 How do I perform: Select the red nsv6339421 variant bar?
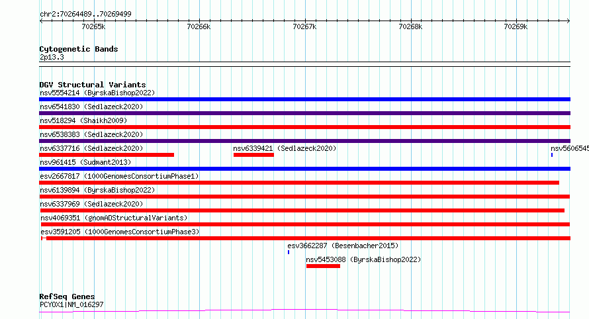[x=253, y=155]
